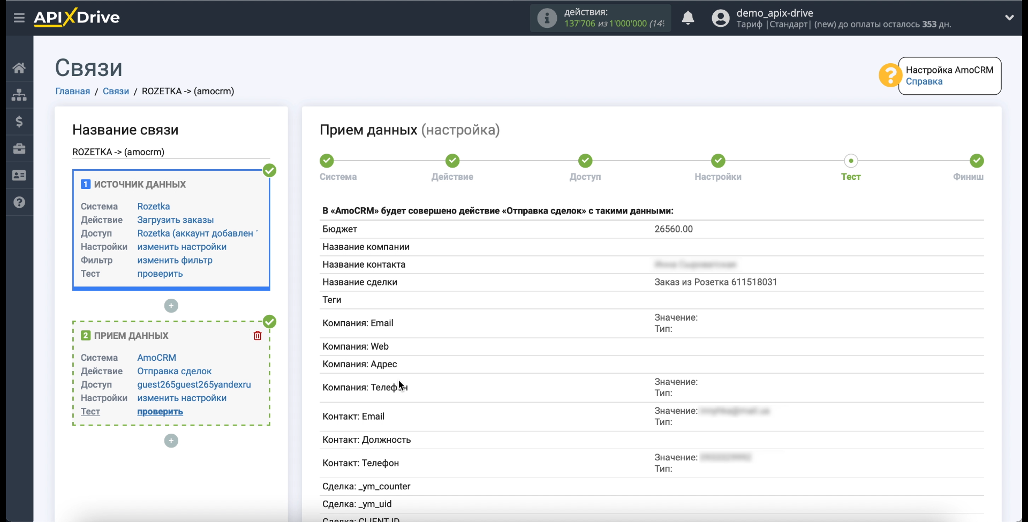Click the Настройки step checkmark circle
Image resolution: width=1028 pixels, height=522 pixels.
718,161
